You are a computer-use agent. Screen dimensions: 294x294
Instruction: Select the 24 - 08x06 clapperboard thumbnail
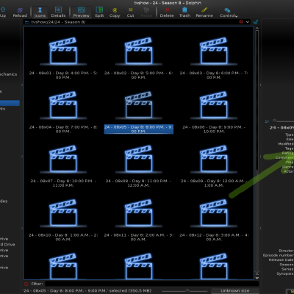pos(214,105)
